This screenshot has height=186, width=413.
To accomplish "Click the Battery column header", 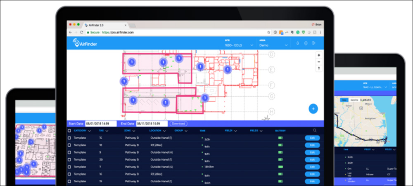I will pos(280,131).
